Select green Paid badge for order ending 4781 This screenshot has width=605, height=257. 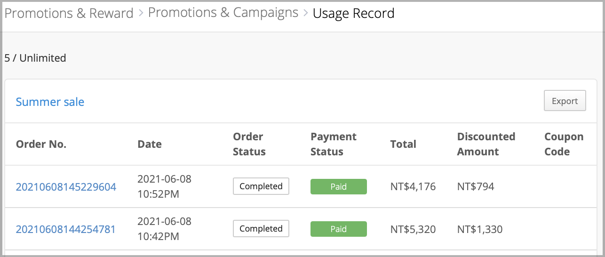pos(338,229)
